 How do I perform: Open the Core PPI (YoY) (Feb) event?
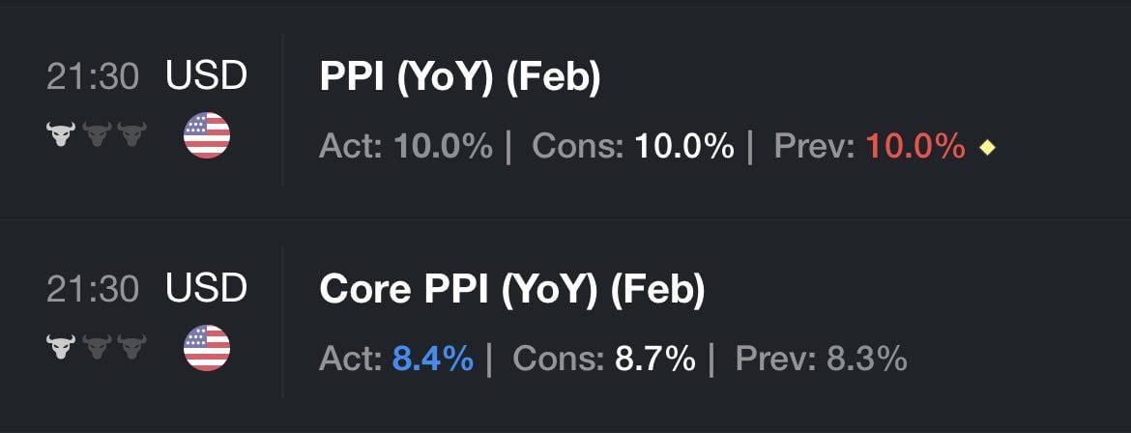point(512,290)
